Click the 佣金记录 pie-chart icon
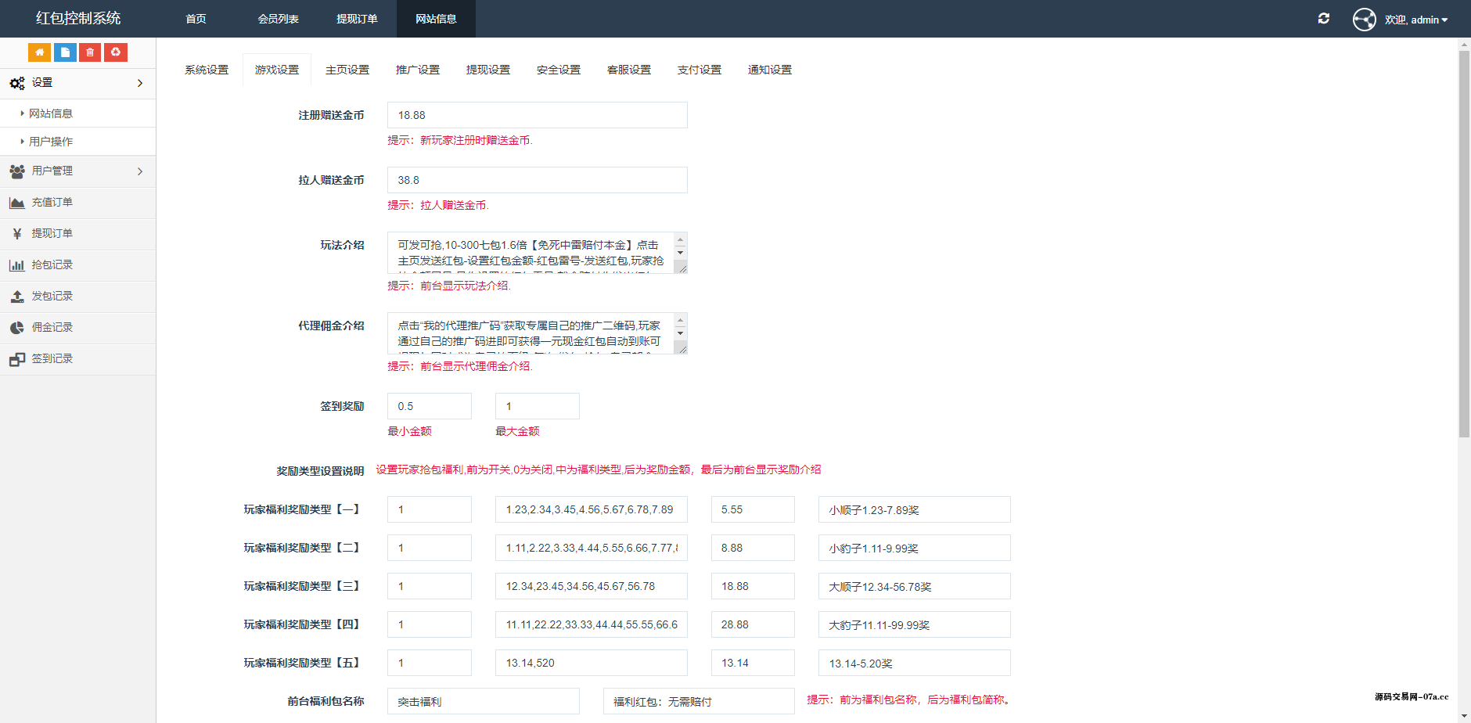The height and width of the screenshot is (723, 1471). (16, 327)
